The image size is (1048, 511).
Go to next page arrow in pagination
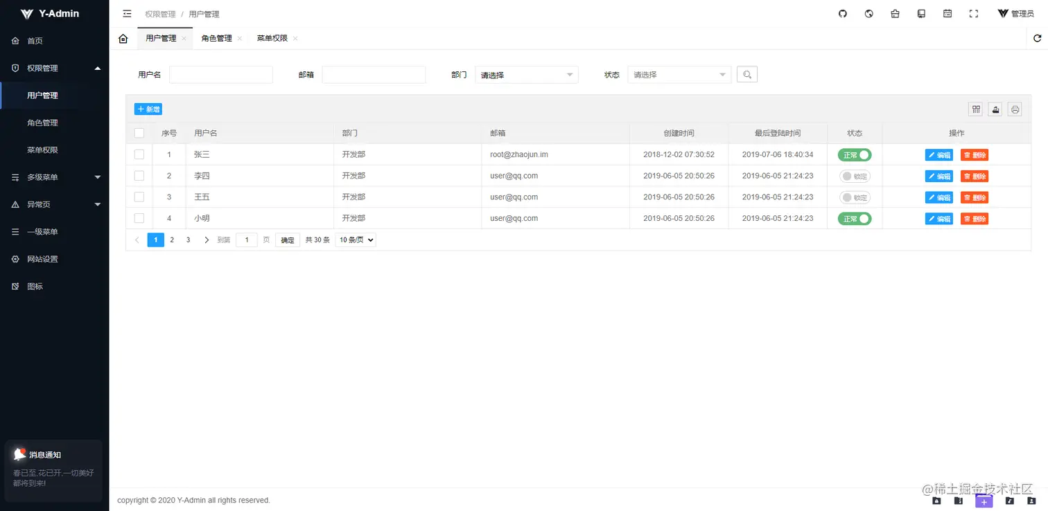click(207, 240)
